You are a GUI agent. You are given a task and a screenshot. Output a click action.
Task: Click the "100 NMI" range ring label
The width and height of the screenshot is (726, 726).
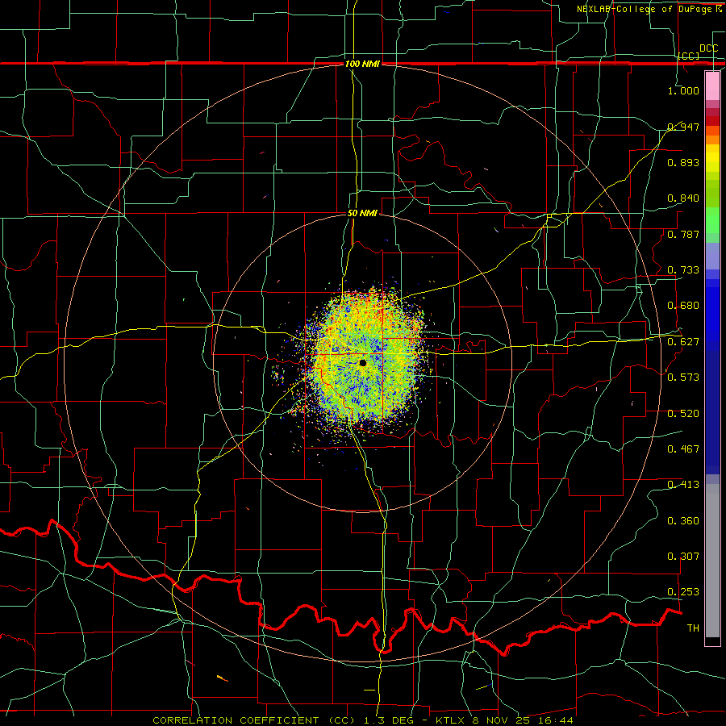[362, 64]
